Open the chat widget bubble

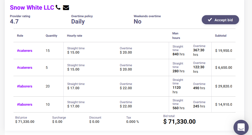(x=241, y=127)
